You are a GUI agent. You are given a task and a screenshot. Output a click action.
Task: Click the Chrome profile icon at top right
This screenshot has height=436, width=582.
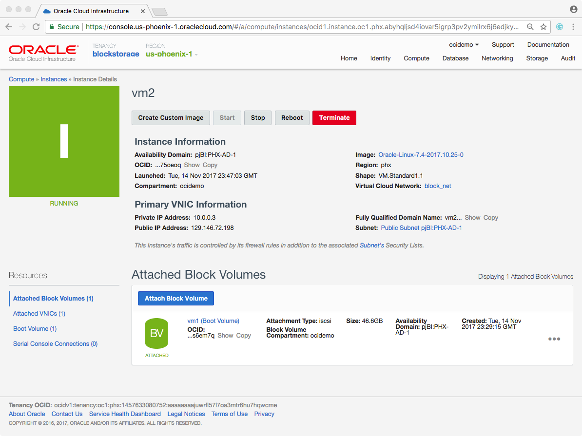click(573, 9)
